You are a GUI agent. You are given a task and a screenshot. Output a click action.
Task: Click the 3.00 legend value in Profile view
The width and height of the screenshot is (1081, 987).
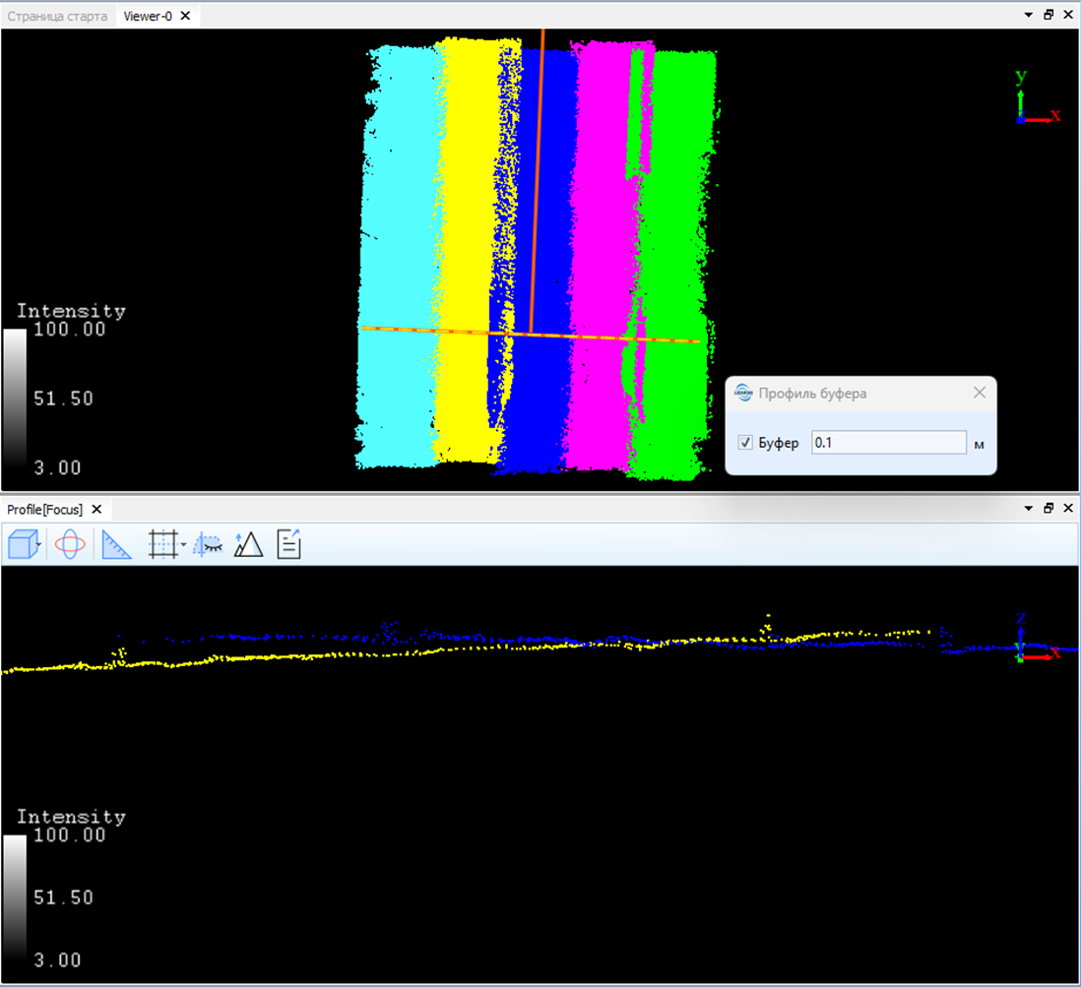tap(58, 960)
